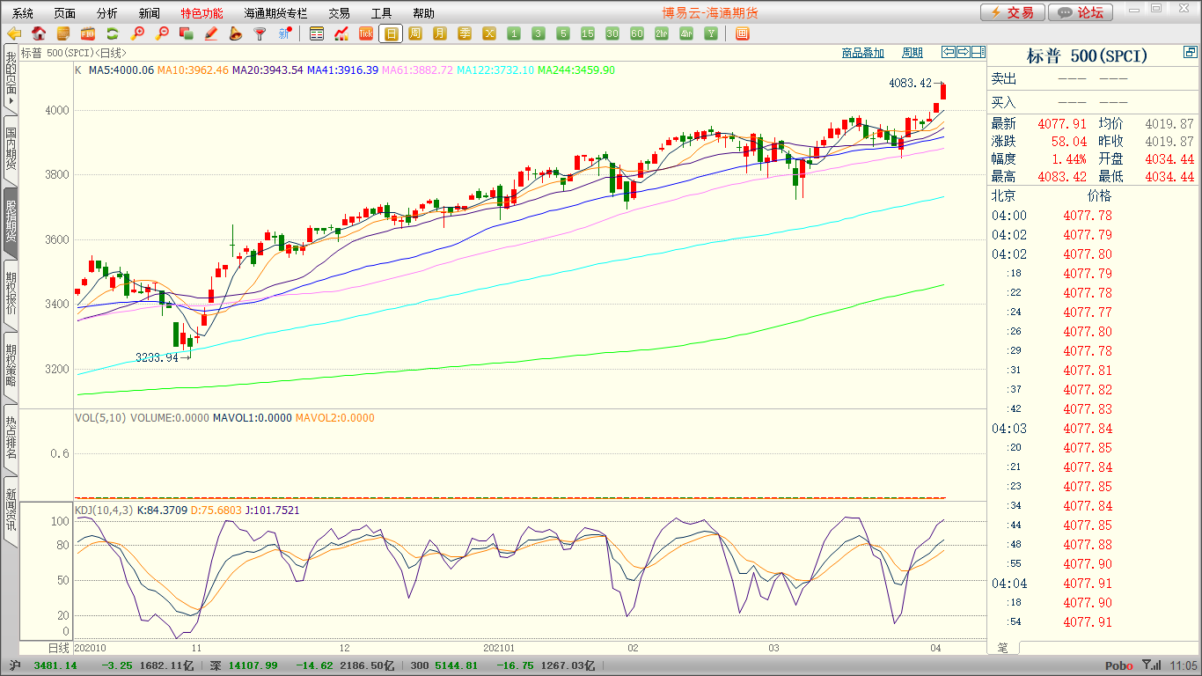Click the red trend chart icon
This screenshot has height=676, width=1202.
[341, 33]
